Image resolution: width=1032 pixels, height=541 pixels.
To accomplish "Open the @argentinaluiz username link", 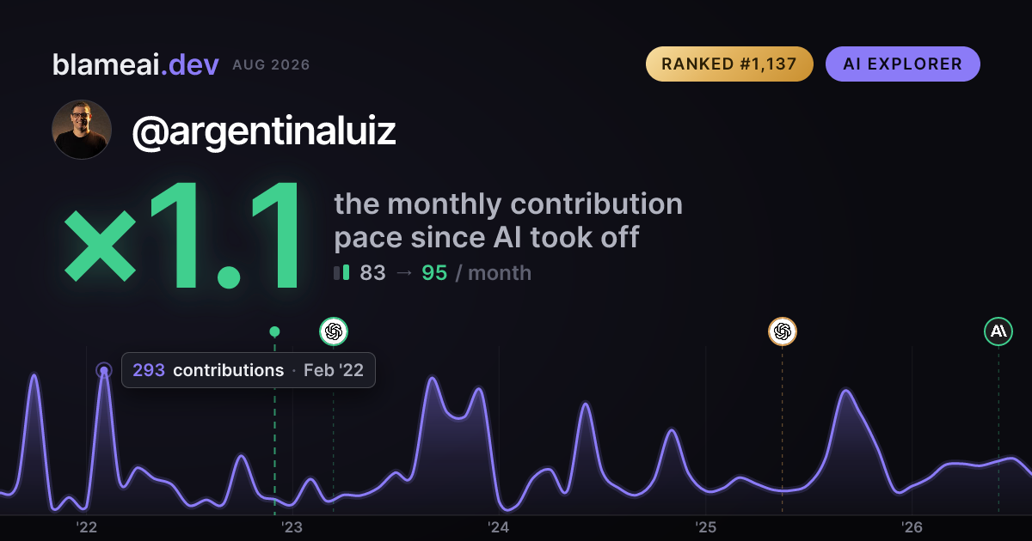I will point(264,131).
